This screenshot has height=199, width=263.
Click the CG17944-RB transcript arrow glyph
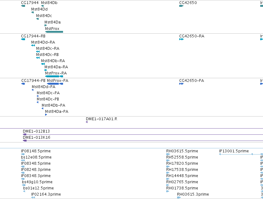(x=23, y=39)
